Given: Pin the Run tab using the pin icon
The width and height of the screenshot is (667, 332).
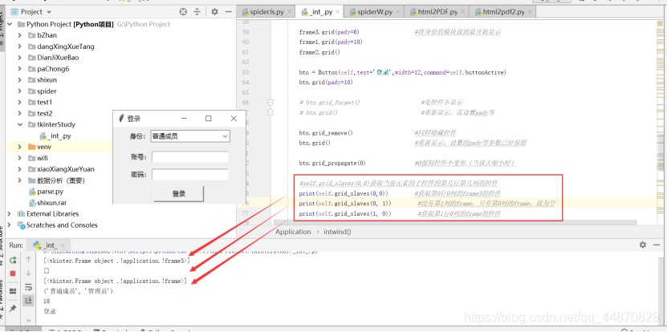Looking at the screenshot, I should (x=13, y=308).
